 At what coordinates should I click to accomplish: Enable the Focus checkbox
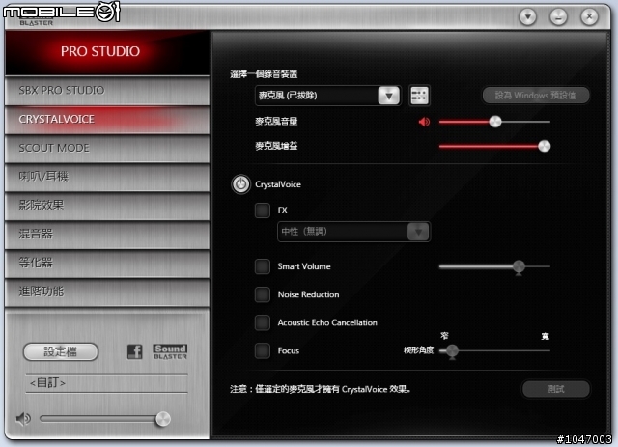click(x=263, y=350)
